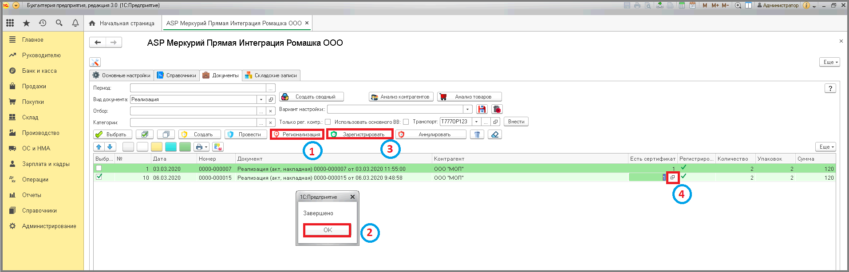Click the M+ memory button
This screenshot has height=272, width=849.
point(715,5)
